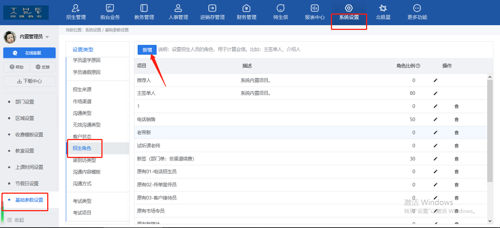Select 考试项目 setting type

82,213
